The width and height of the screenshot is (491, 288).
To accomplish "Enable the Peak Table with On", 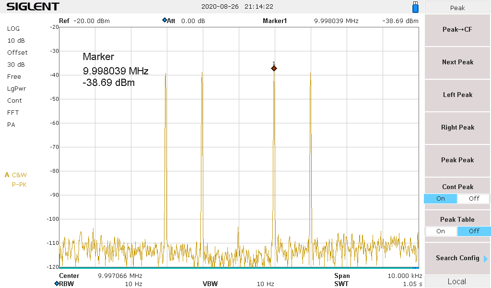I will click(440, 231).
